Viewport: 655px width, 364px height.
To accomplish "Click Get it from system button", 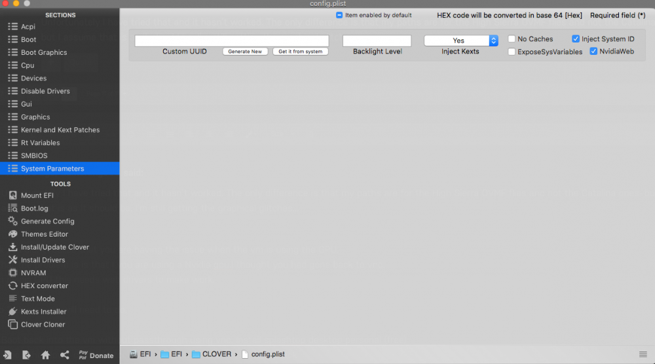I will [x=301, y=51].
